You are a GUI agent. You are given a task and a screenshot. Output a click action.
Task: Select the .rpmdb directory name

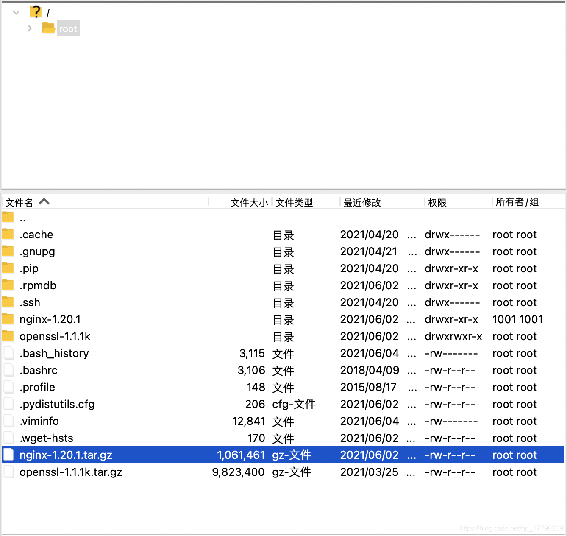pos(38,286)
